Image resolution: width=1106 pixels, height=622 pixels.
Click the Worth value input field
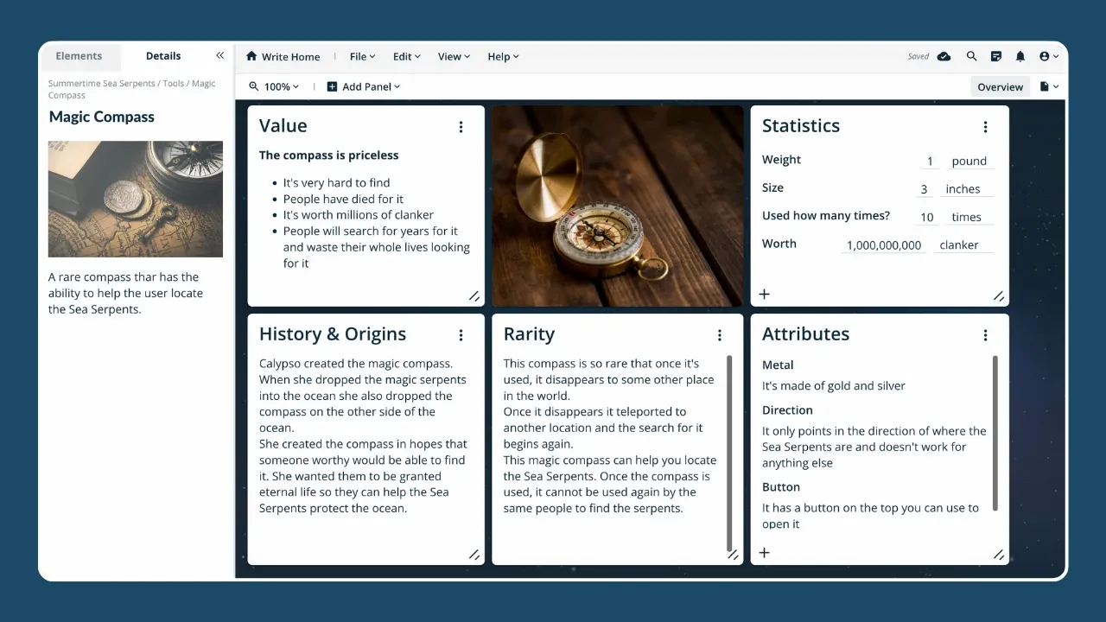[x=883, y=245]
